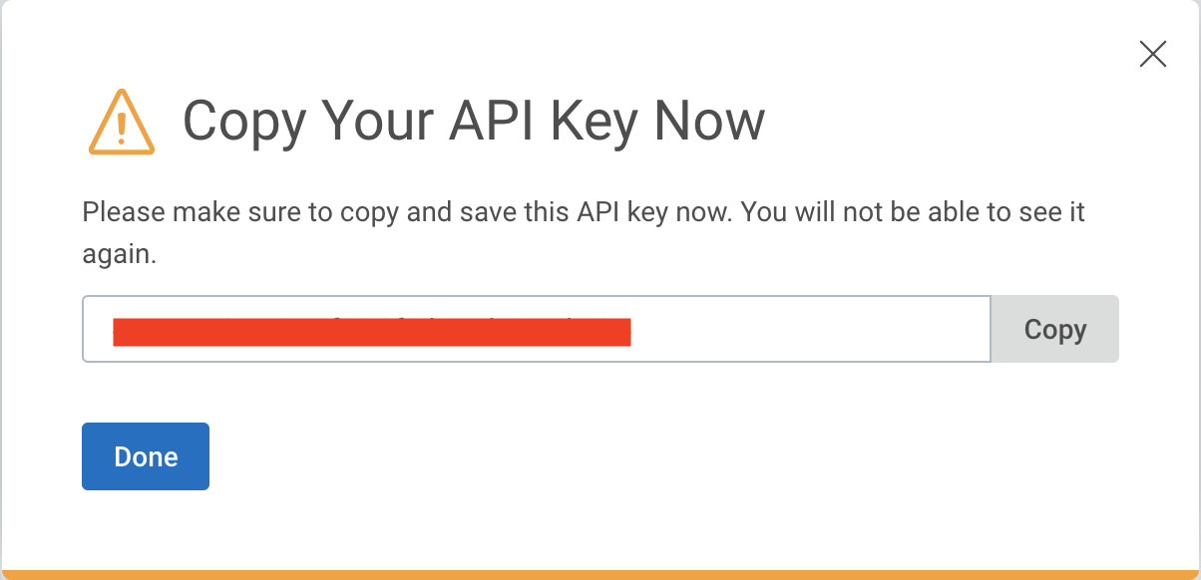This screenshot has width=1201, height=580.
Task: Click the exclamation mark inside the warning icon
Action: [122, 128]
